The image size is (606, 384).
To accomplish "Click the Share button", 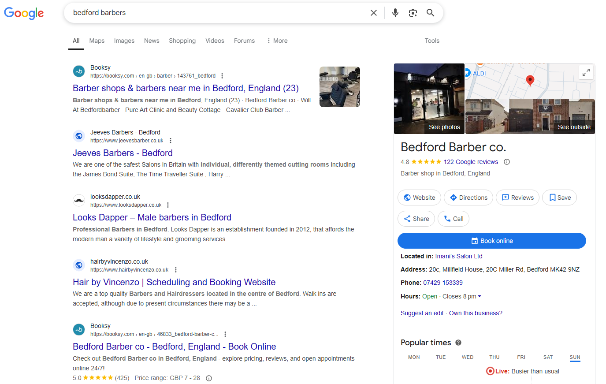I will (416, 219).
